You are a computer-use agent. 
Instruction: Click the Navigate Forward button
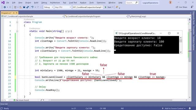pyautogui.click(x=10, y=7)
